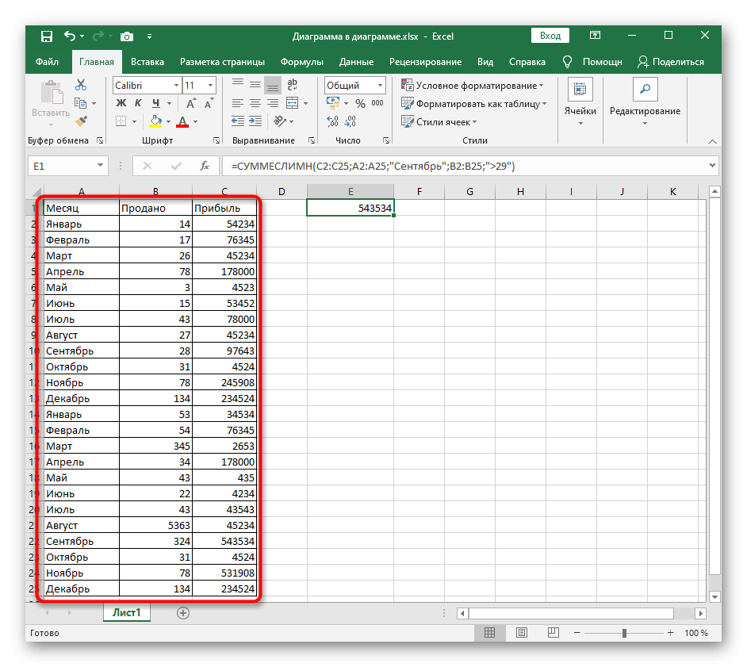Switch to Разметка страницы tab
The image size is (747, 667).
point(222,62)
